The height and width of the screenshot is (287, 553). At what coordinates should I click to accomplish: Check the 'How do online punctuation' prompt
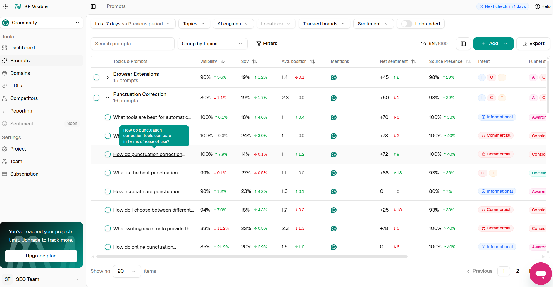coord(108,247)
